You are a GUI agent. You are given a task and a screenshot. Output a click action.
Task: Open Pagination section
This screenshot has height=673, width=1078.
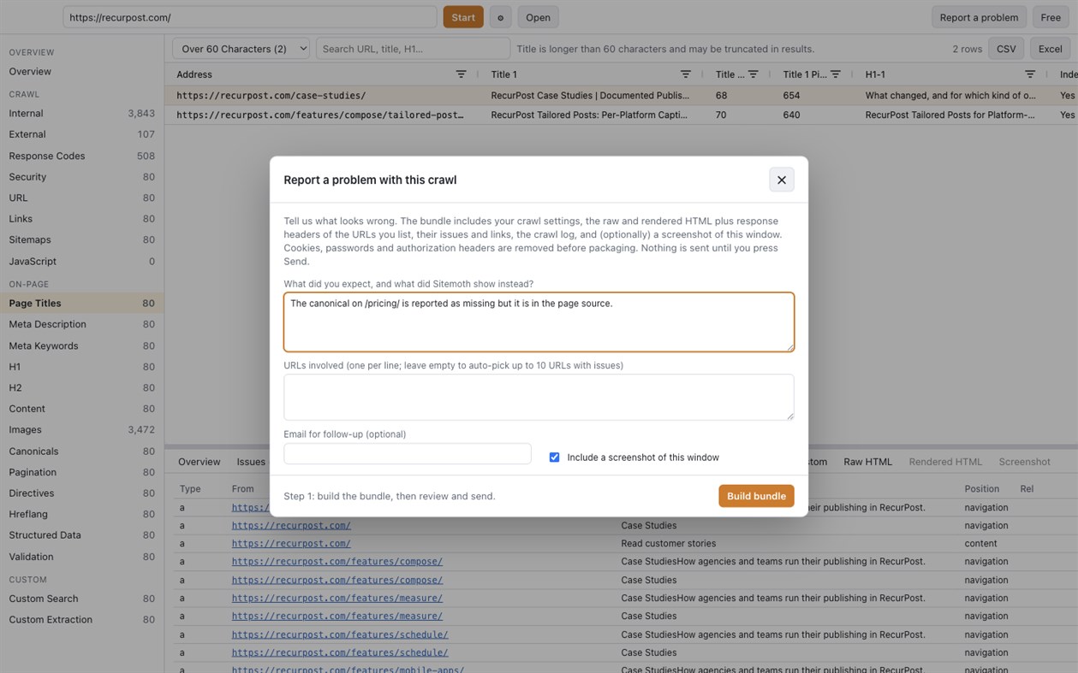coord(82,472)
